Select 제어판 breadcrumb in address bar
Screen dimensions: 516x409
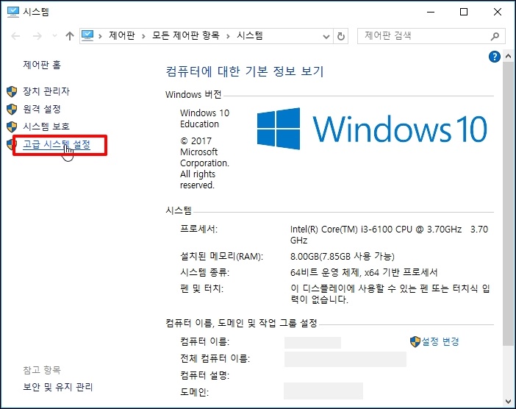122,35
